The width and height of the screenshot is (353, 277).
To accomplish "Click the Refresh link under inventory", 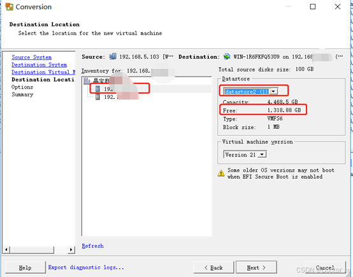I will pos(92,246).
